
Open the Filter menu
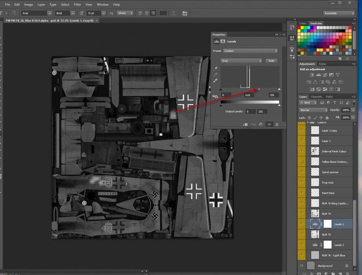pyautogui.click(x=77, y=4)
